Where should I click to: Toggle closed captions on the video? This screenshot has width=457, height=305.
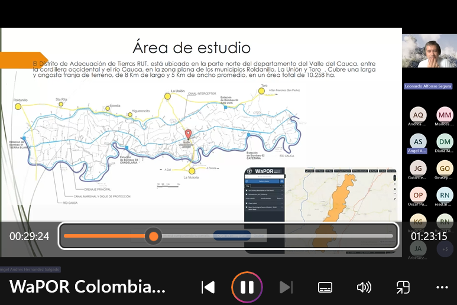(325, 287)
